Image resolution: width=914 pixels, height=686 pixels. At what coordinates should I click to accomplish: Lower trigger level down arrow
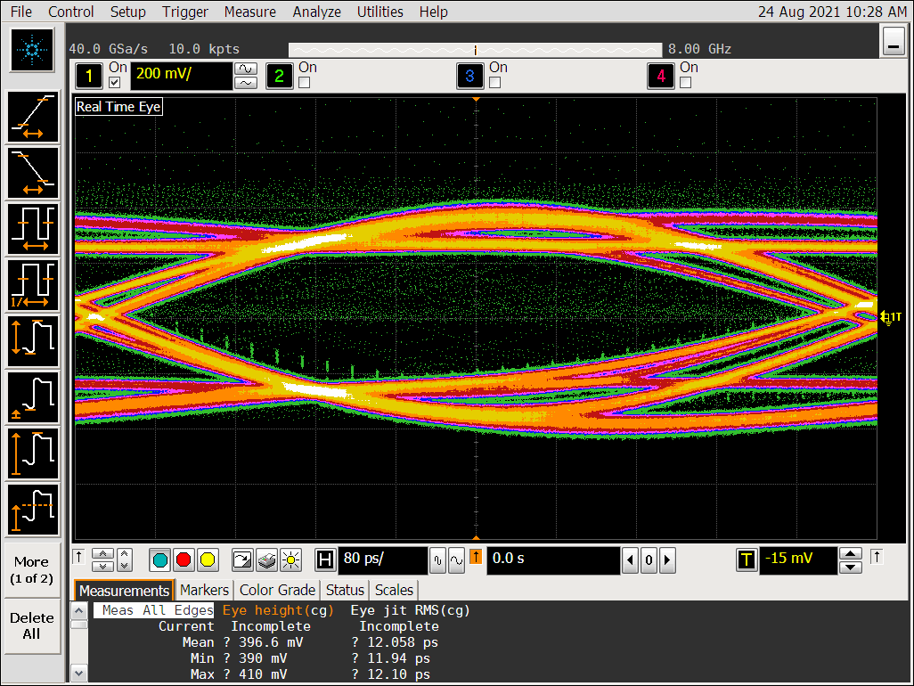click(851, 568)
